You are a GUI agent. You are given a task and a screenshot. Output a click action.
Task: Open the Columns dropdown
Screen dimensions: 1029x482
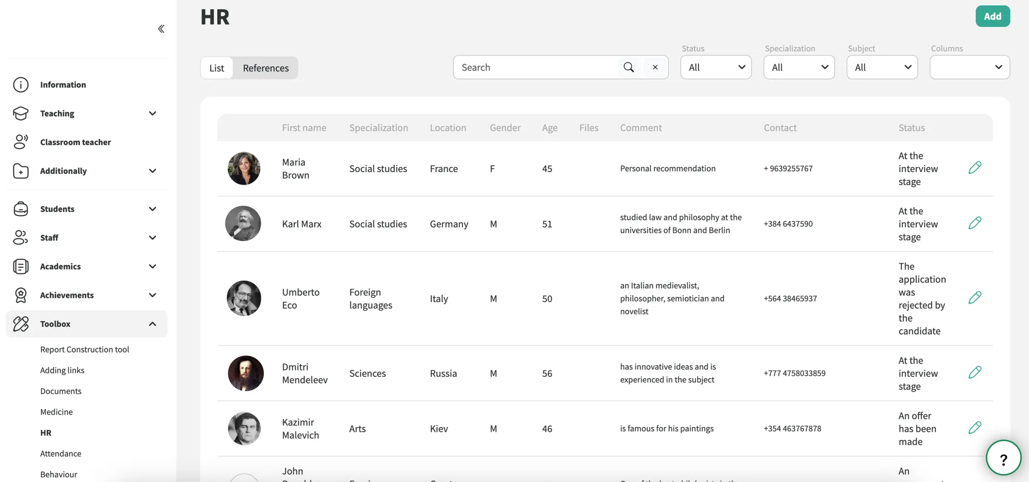pos(969,67)
